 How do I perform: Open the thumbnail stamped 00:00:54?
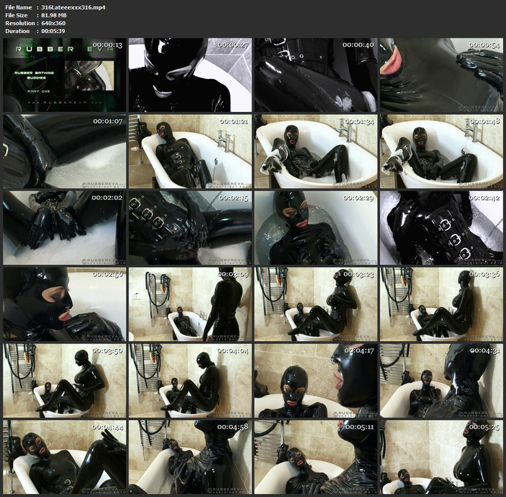(x=441, y=75)
